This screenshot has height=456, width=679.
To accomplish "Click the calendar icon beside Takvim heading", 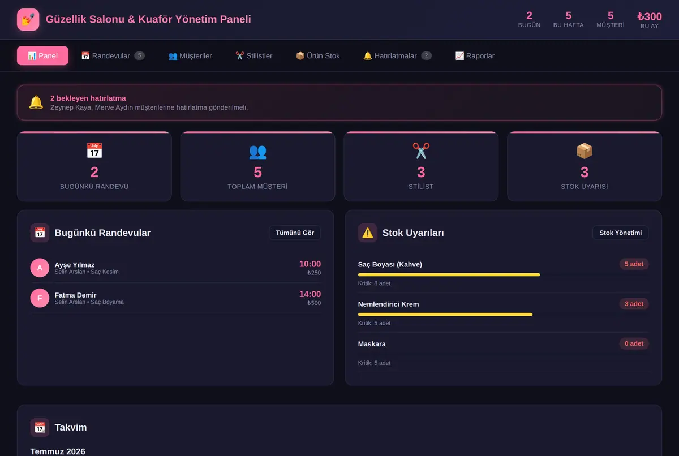I will (40, 427).
